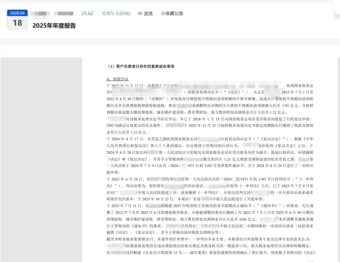Viewport: 340px width, 262px height.
Task: Click the line starting 人民共和国行政复议法
Action: 210,145
